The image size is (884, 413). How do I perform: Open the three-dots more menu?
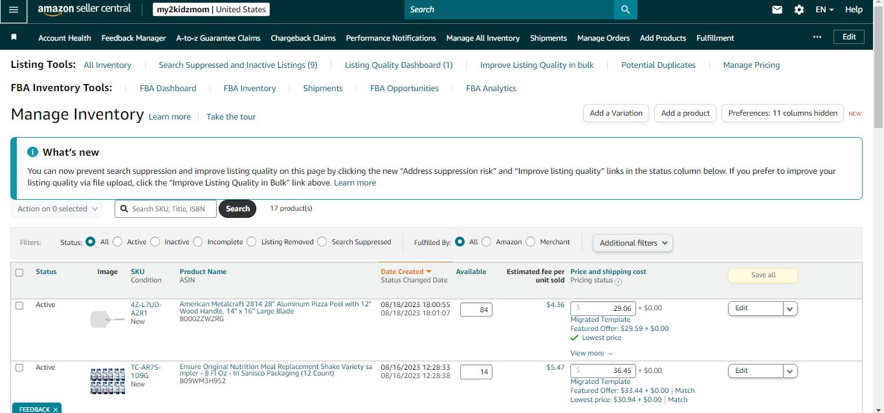[817, 37]
